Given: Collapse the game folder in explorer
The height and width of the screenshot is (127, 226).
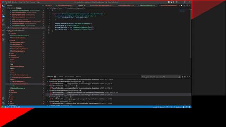Looking at the screenshot, I should pyautogui.click(x=12, y=71).
